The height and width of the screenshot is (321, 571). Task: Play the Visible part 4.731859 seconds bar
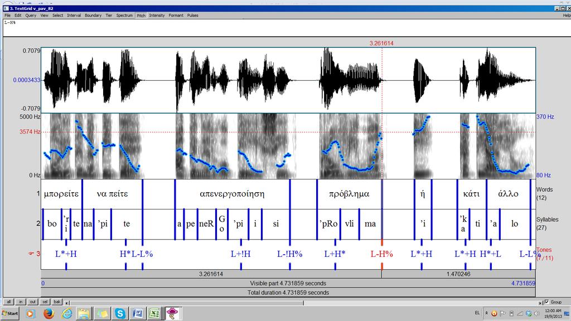(288, 283)
